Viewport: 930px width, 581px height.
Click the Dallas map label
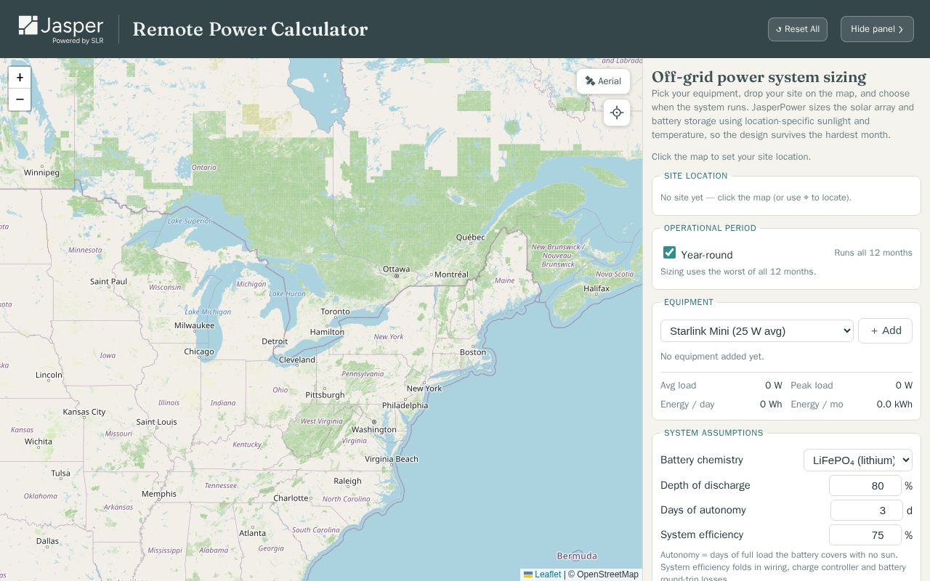tap(48, 541)
